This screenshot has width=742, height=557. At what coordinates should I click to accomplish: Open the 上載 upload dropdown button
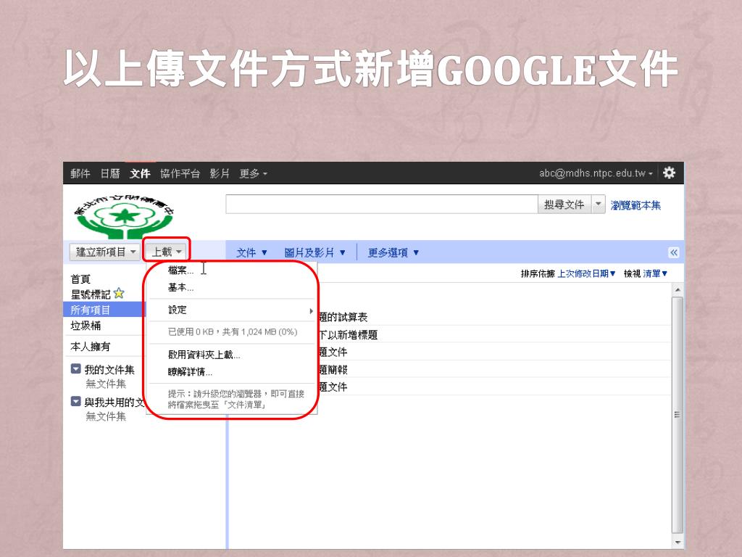[x=166, y=252]
